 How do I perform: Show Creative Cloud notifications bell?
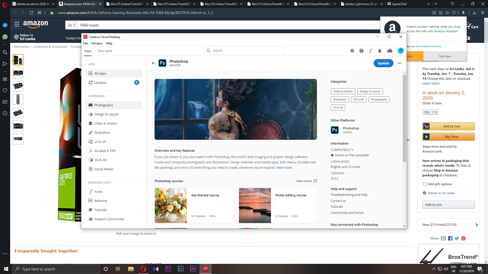coord(379,51)
